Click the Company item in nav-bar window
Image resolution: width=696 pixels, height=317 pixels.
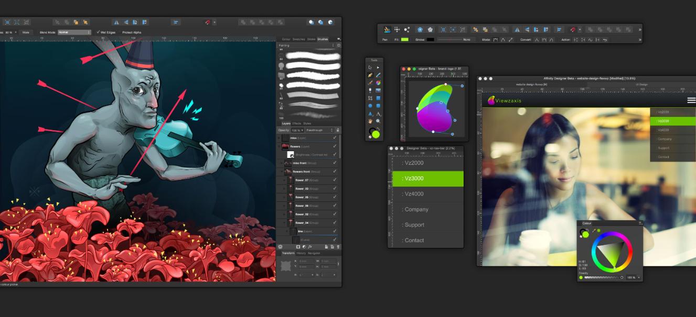425,209
